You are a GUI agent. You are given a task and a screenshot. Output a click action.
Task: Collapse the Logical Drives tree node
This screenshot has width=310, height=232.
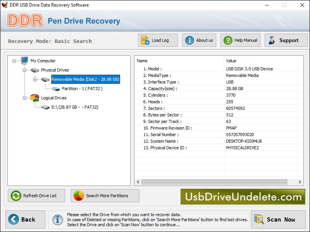coord(24,98)
